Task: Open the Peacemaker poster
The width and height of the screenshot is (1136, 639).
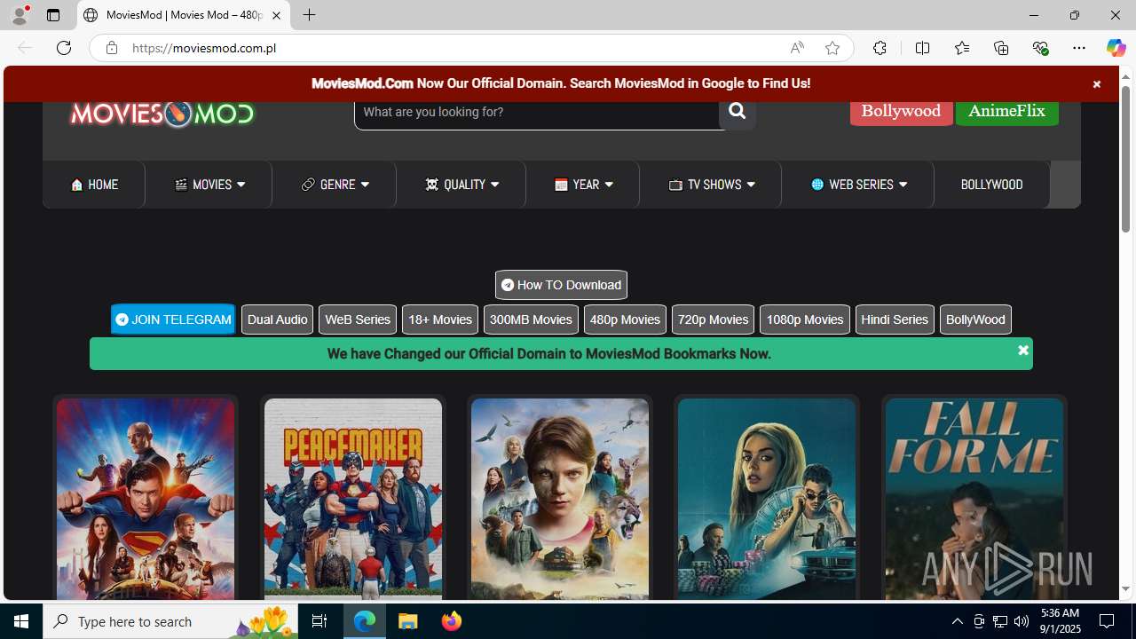Action: (353, 499)
